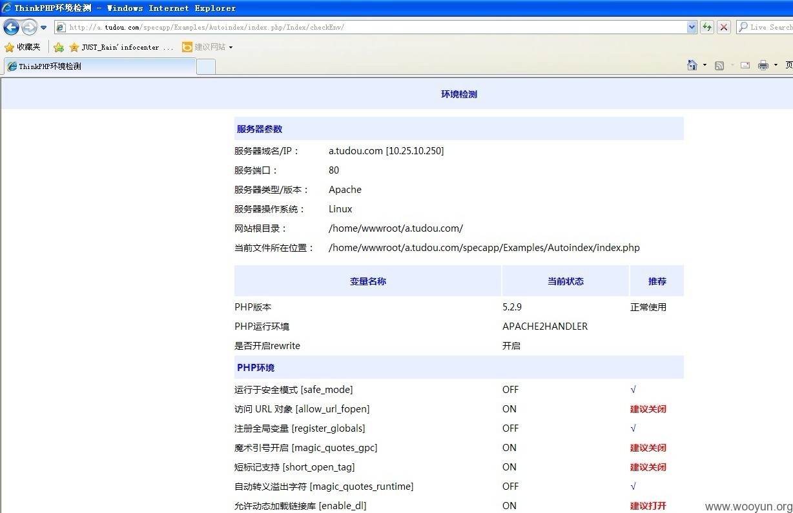The image size is (793, 513).
Task: Select the a.tudou.com [10.25.10.250] value
Action: 386,151
